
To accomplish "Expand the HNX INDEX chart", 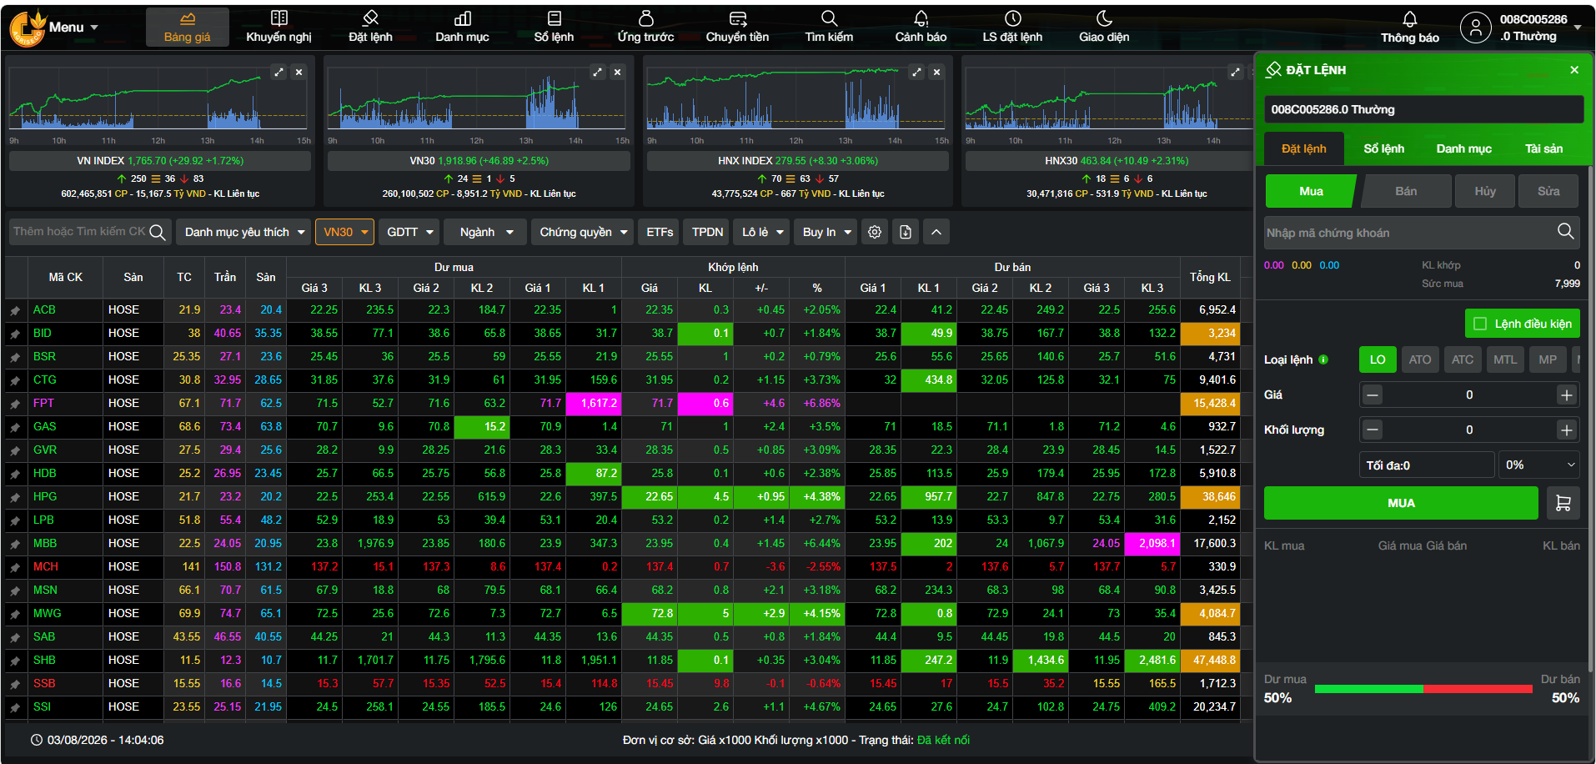I will pyautogui.click(x=916, y=73).
